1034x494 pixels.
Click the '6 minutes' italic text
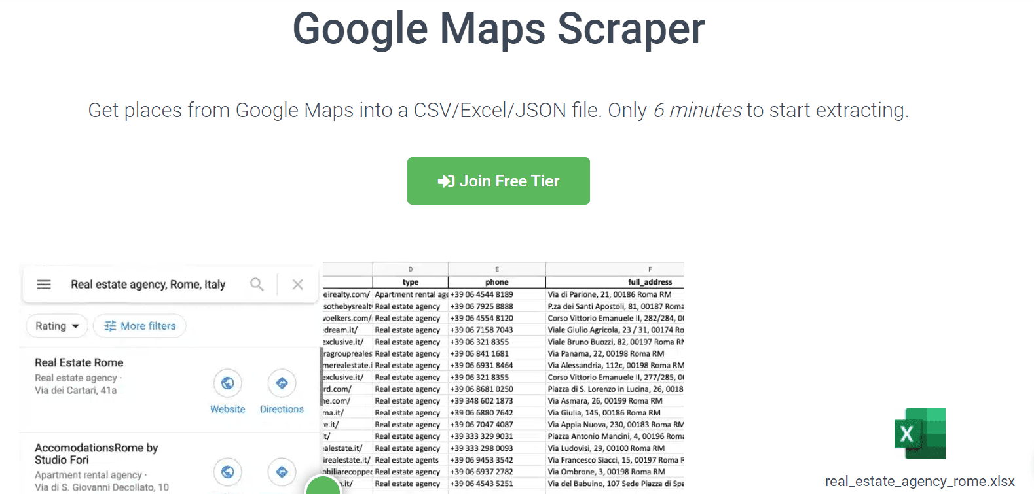click(x=697, y=110)
